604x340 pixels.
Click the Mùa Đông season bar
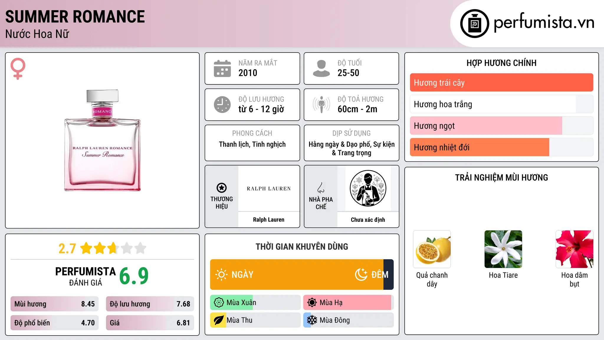[348, 320]
